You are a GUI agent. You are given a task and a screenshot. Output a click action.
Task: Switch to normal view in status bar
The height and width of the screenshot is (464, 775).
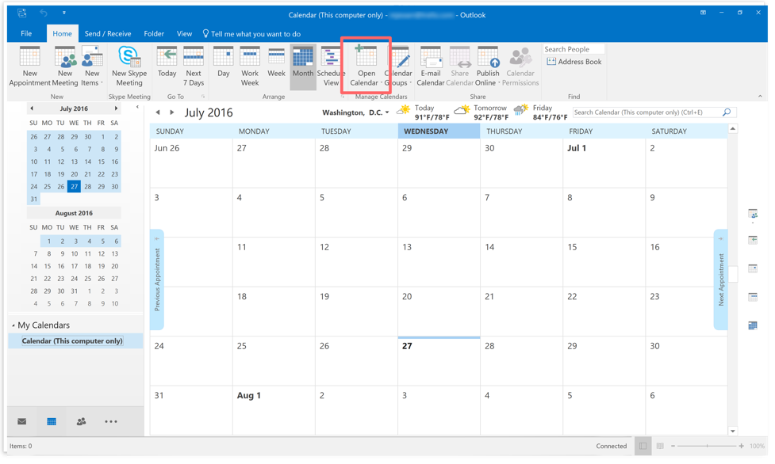pos(643,447)
